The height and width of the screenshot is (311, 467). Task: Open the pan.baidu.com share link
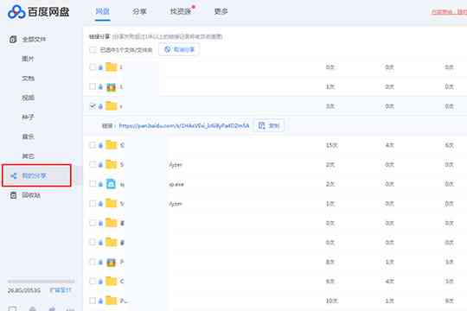(x=183, y=126)
